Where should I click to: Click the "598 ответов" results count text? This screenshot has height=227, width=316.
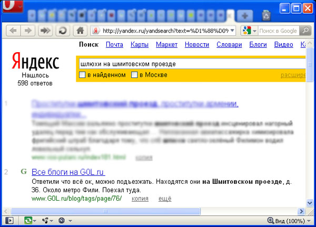35,83
